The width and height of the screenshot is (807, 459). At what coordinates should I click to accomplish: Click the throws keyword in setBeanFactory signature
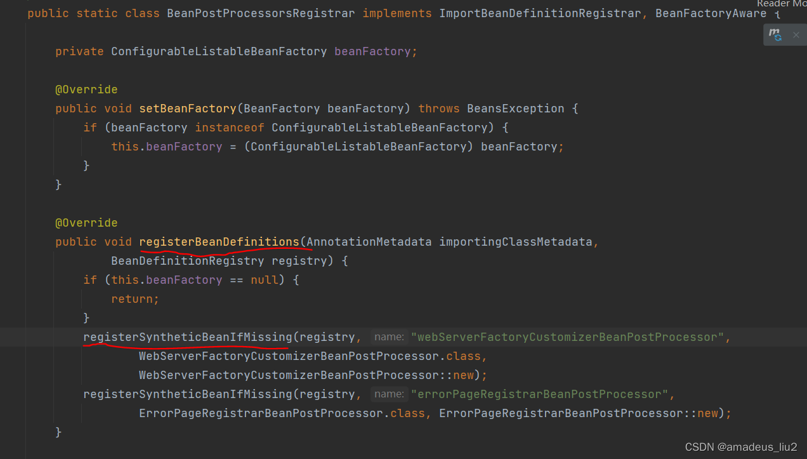click(x=439, y=109)
